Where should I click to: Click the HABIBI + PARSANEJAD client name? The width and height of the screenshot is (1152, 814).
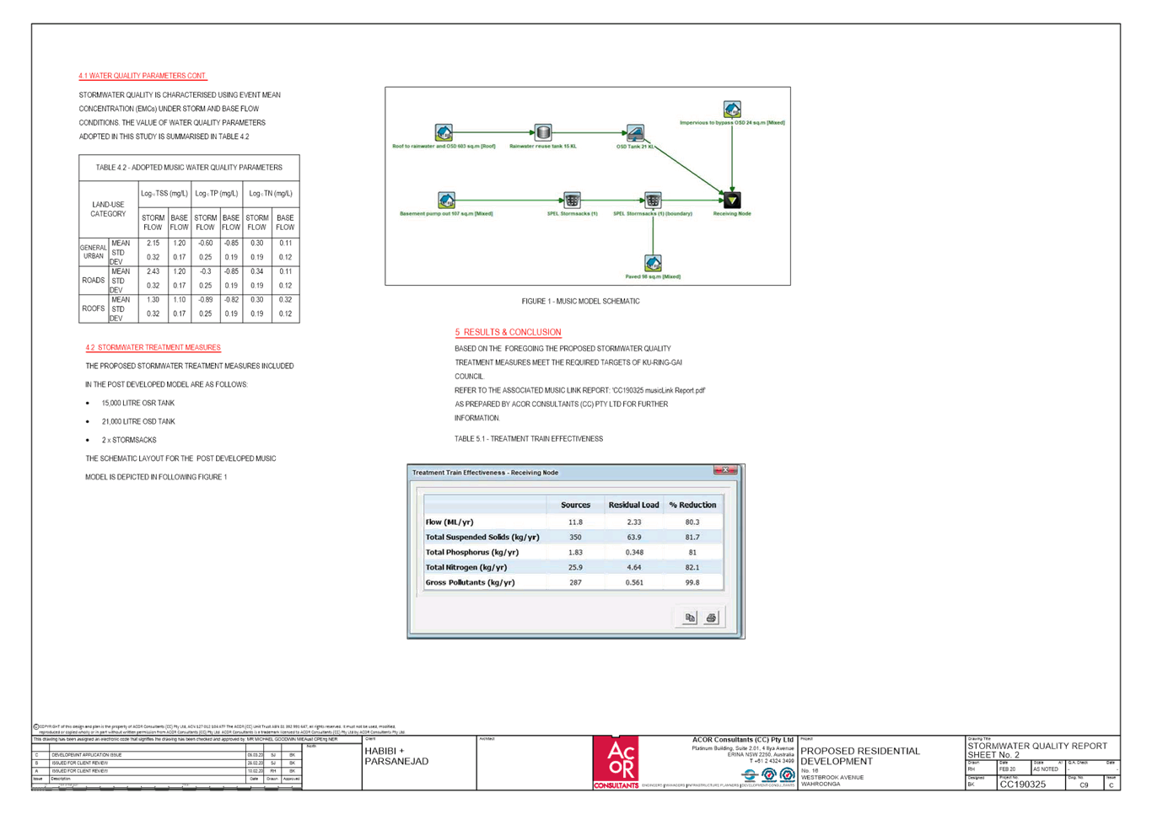[396, 756]
